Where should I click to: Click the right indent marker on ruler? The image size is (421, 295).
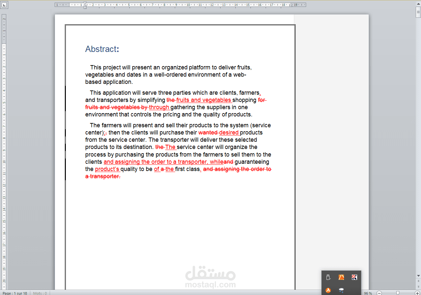[x=291, y=6]
